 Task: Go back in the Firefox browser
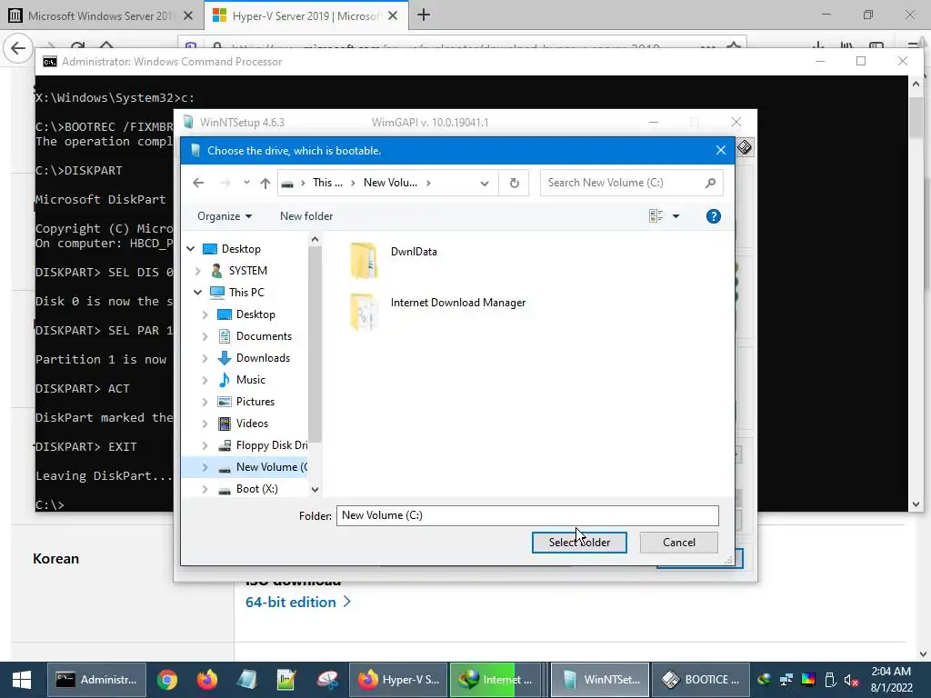[18, 48]
